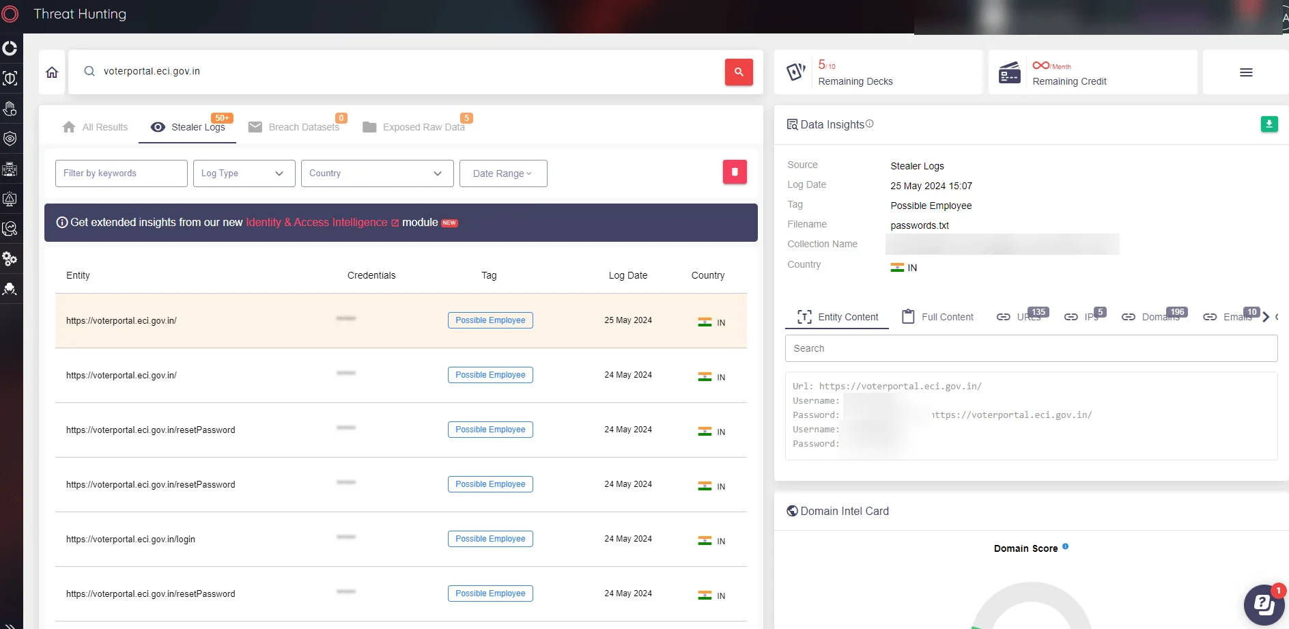
Task: Open the office building sidebar icon
Action: pyautogui.click(x=10, y=169)
